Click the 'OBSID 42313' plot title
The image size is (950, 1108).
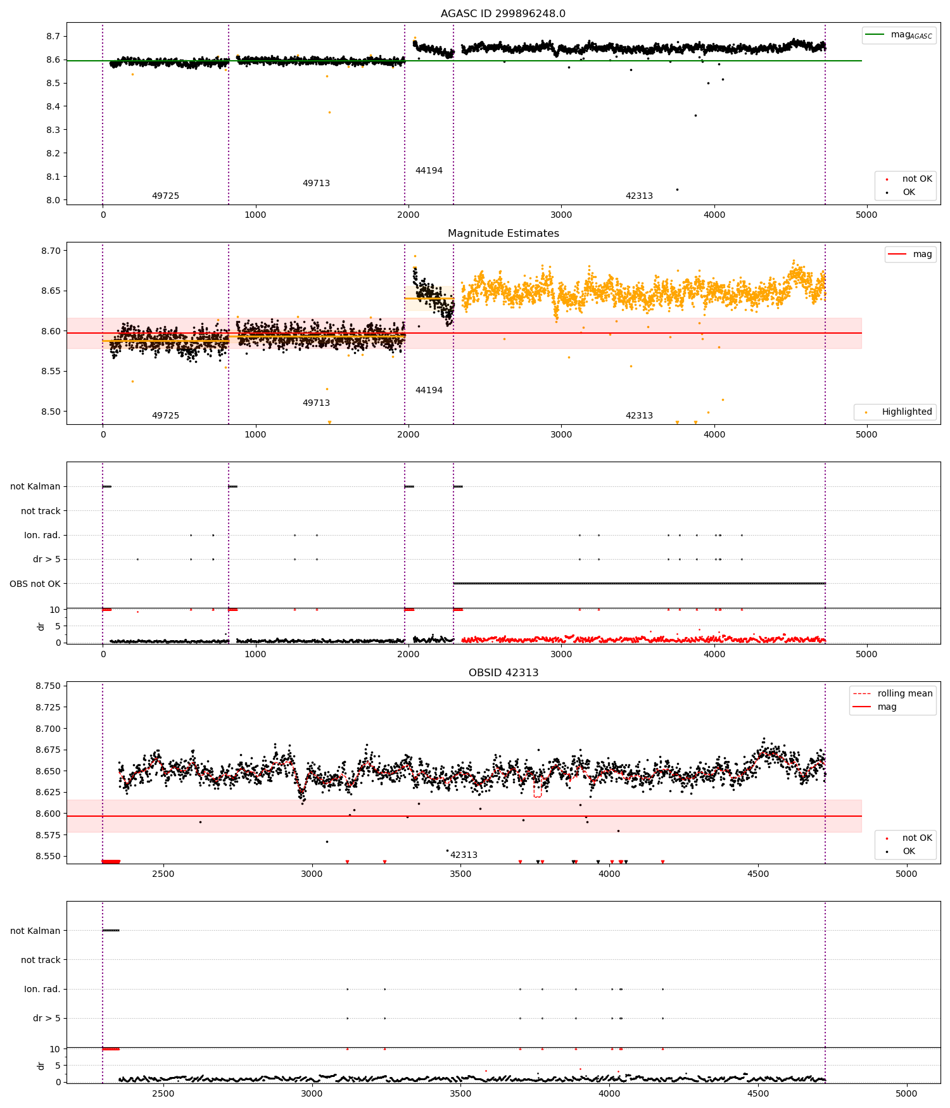(x=503, y=672)
